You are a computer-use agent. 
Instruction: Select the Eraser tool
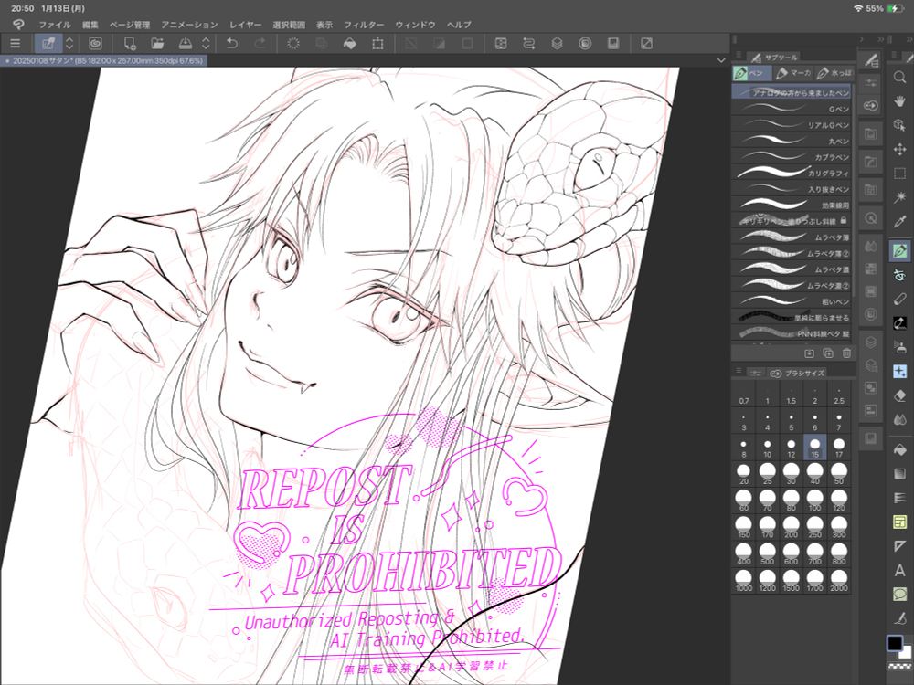tap(900, 395)
